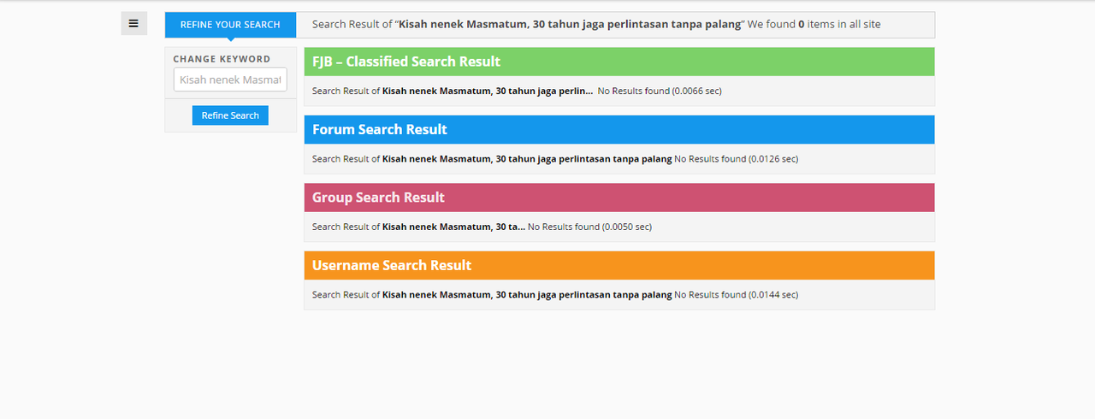
Task: Select the Refine Your Search tab
Action: (230, 25)
